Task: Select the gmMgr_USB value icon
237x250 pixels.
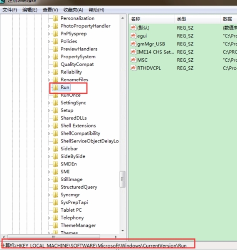Action: click(133, 43)
